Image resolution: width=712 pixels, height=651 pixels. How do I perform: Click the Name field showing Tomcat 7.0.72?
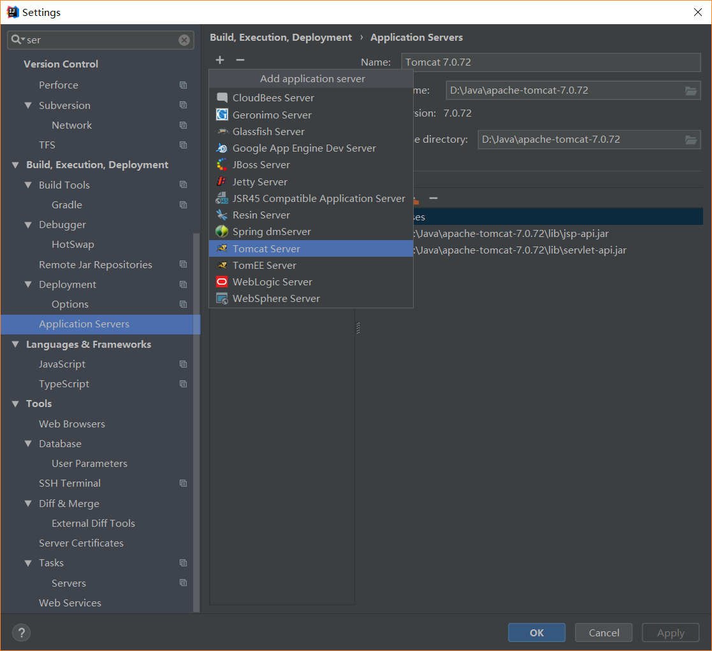(551, 62)
